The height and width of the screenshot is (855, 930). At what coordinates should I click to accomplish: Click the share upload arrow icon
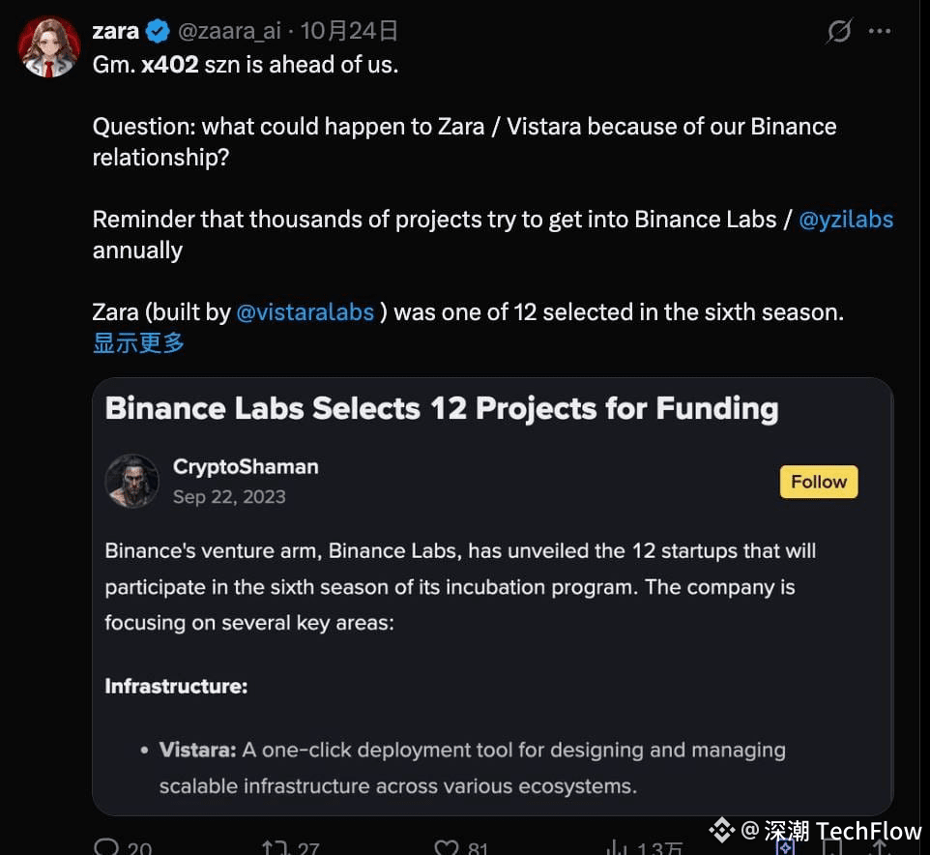pos(879,848)
